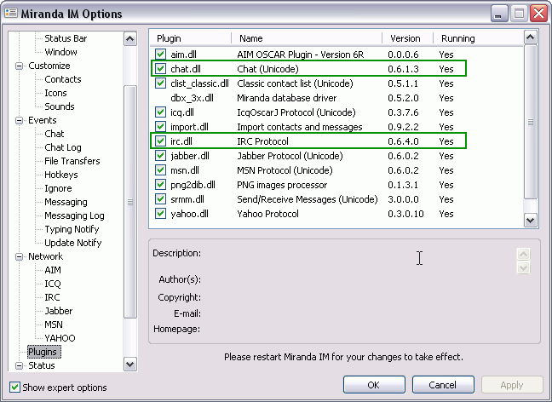Collapse the Status tree node
The image size is (552, 402).
[19, 365]
